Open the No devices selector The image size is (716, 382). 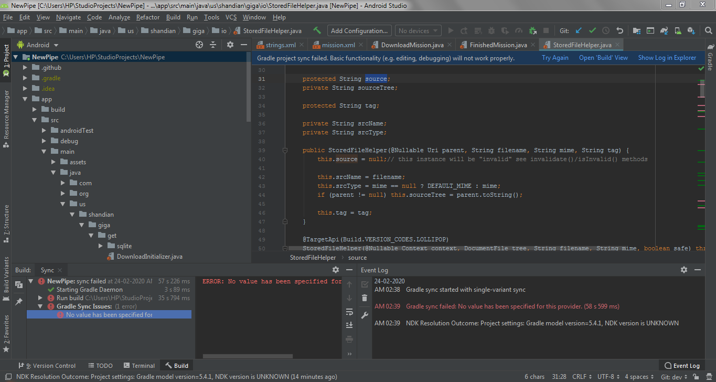point(418,30)
